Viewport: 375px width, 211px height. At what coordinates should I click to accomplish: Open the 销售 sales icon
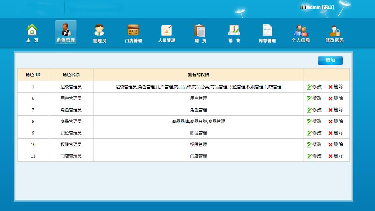click(x=234, y=33)
